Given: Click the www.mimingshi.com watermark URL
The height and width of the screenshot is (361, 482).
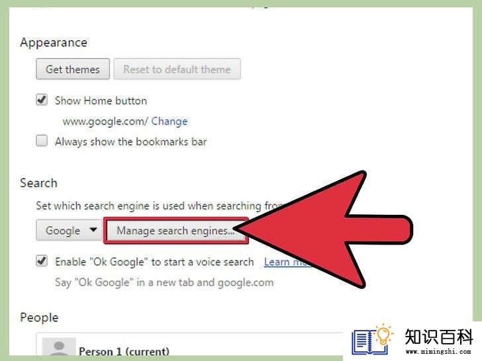Looking at the screenshot, I should 438,351.
